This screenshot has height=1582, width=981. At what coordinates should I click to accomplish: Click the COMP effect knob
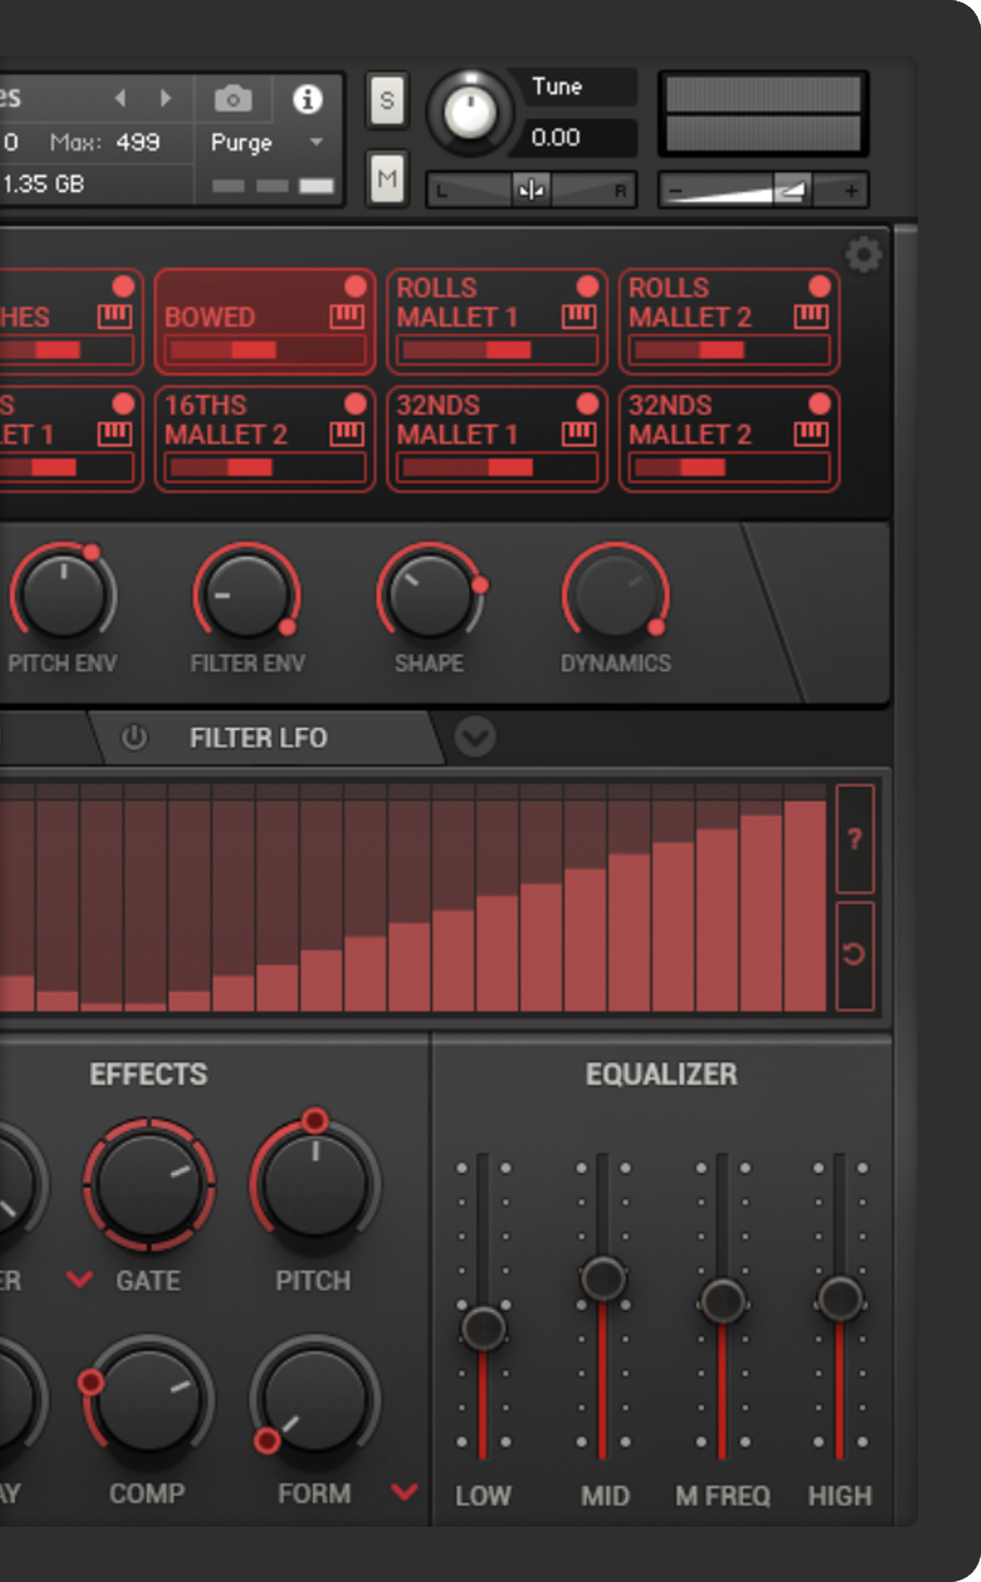(149, 1400)
